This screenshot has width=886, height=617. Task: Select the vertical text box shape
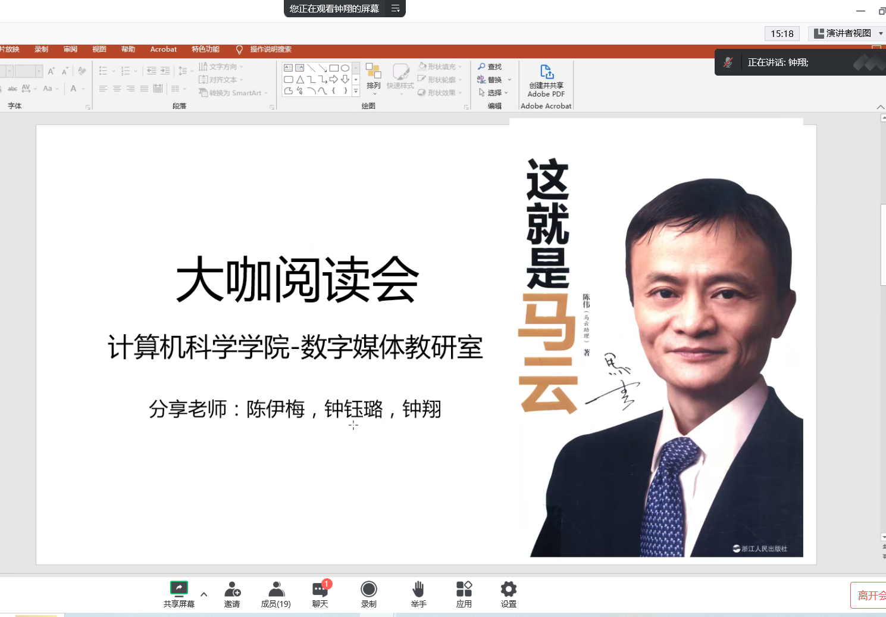(x=300, y=68)
